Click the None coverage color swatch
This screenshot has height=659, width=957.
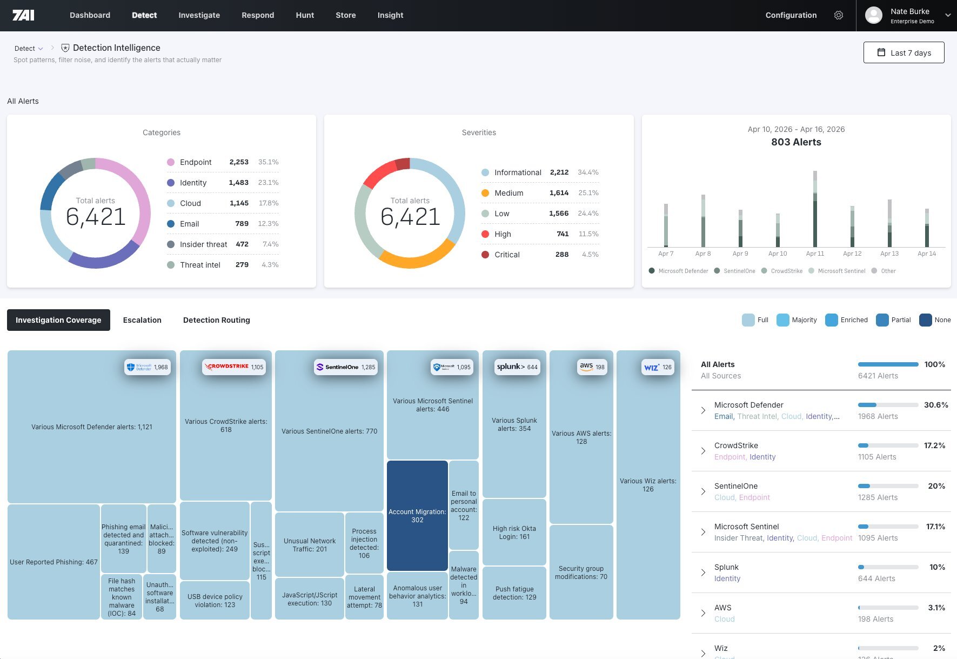[925, 320]
